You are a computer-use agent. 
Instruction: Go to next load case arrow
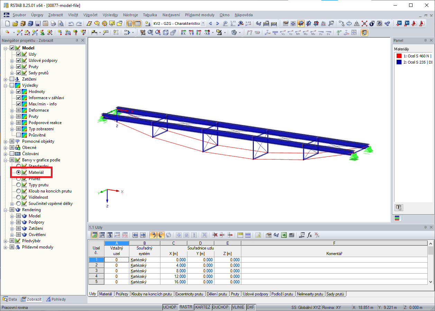[x=217, y=23]
